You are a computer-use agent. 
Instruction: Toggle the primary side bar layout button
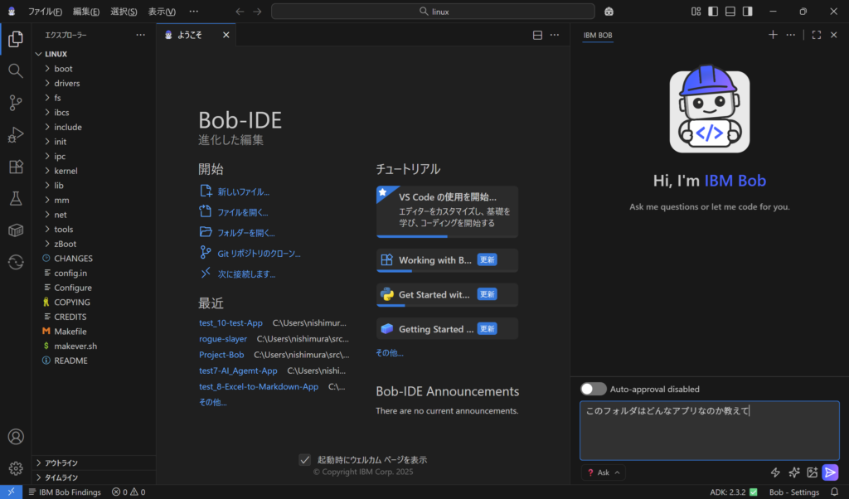pos(712,12)
